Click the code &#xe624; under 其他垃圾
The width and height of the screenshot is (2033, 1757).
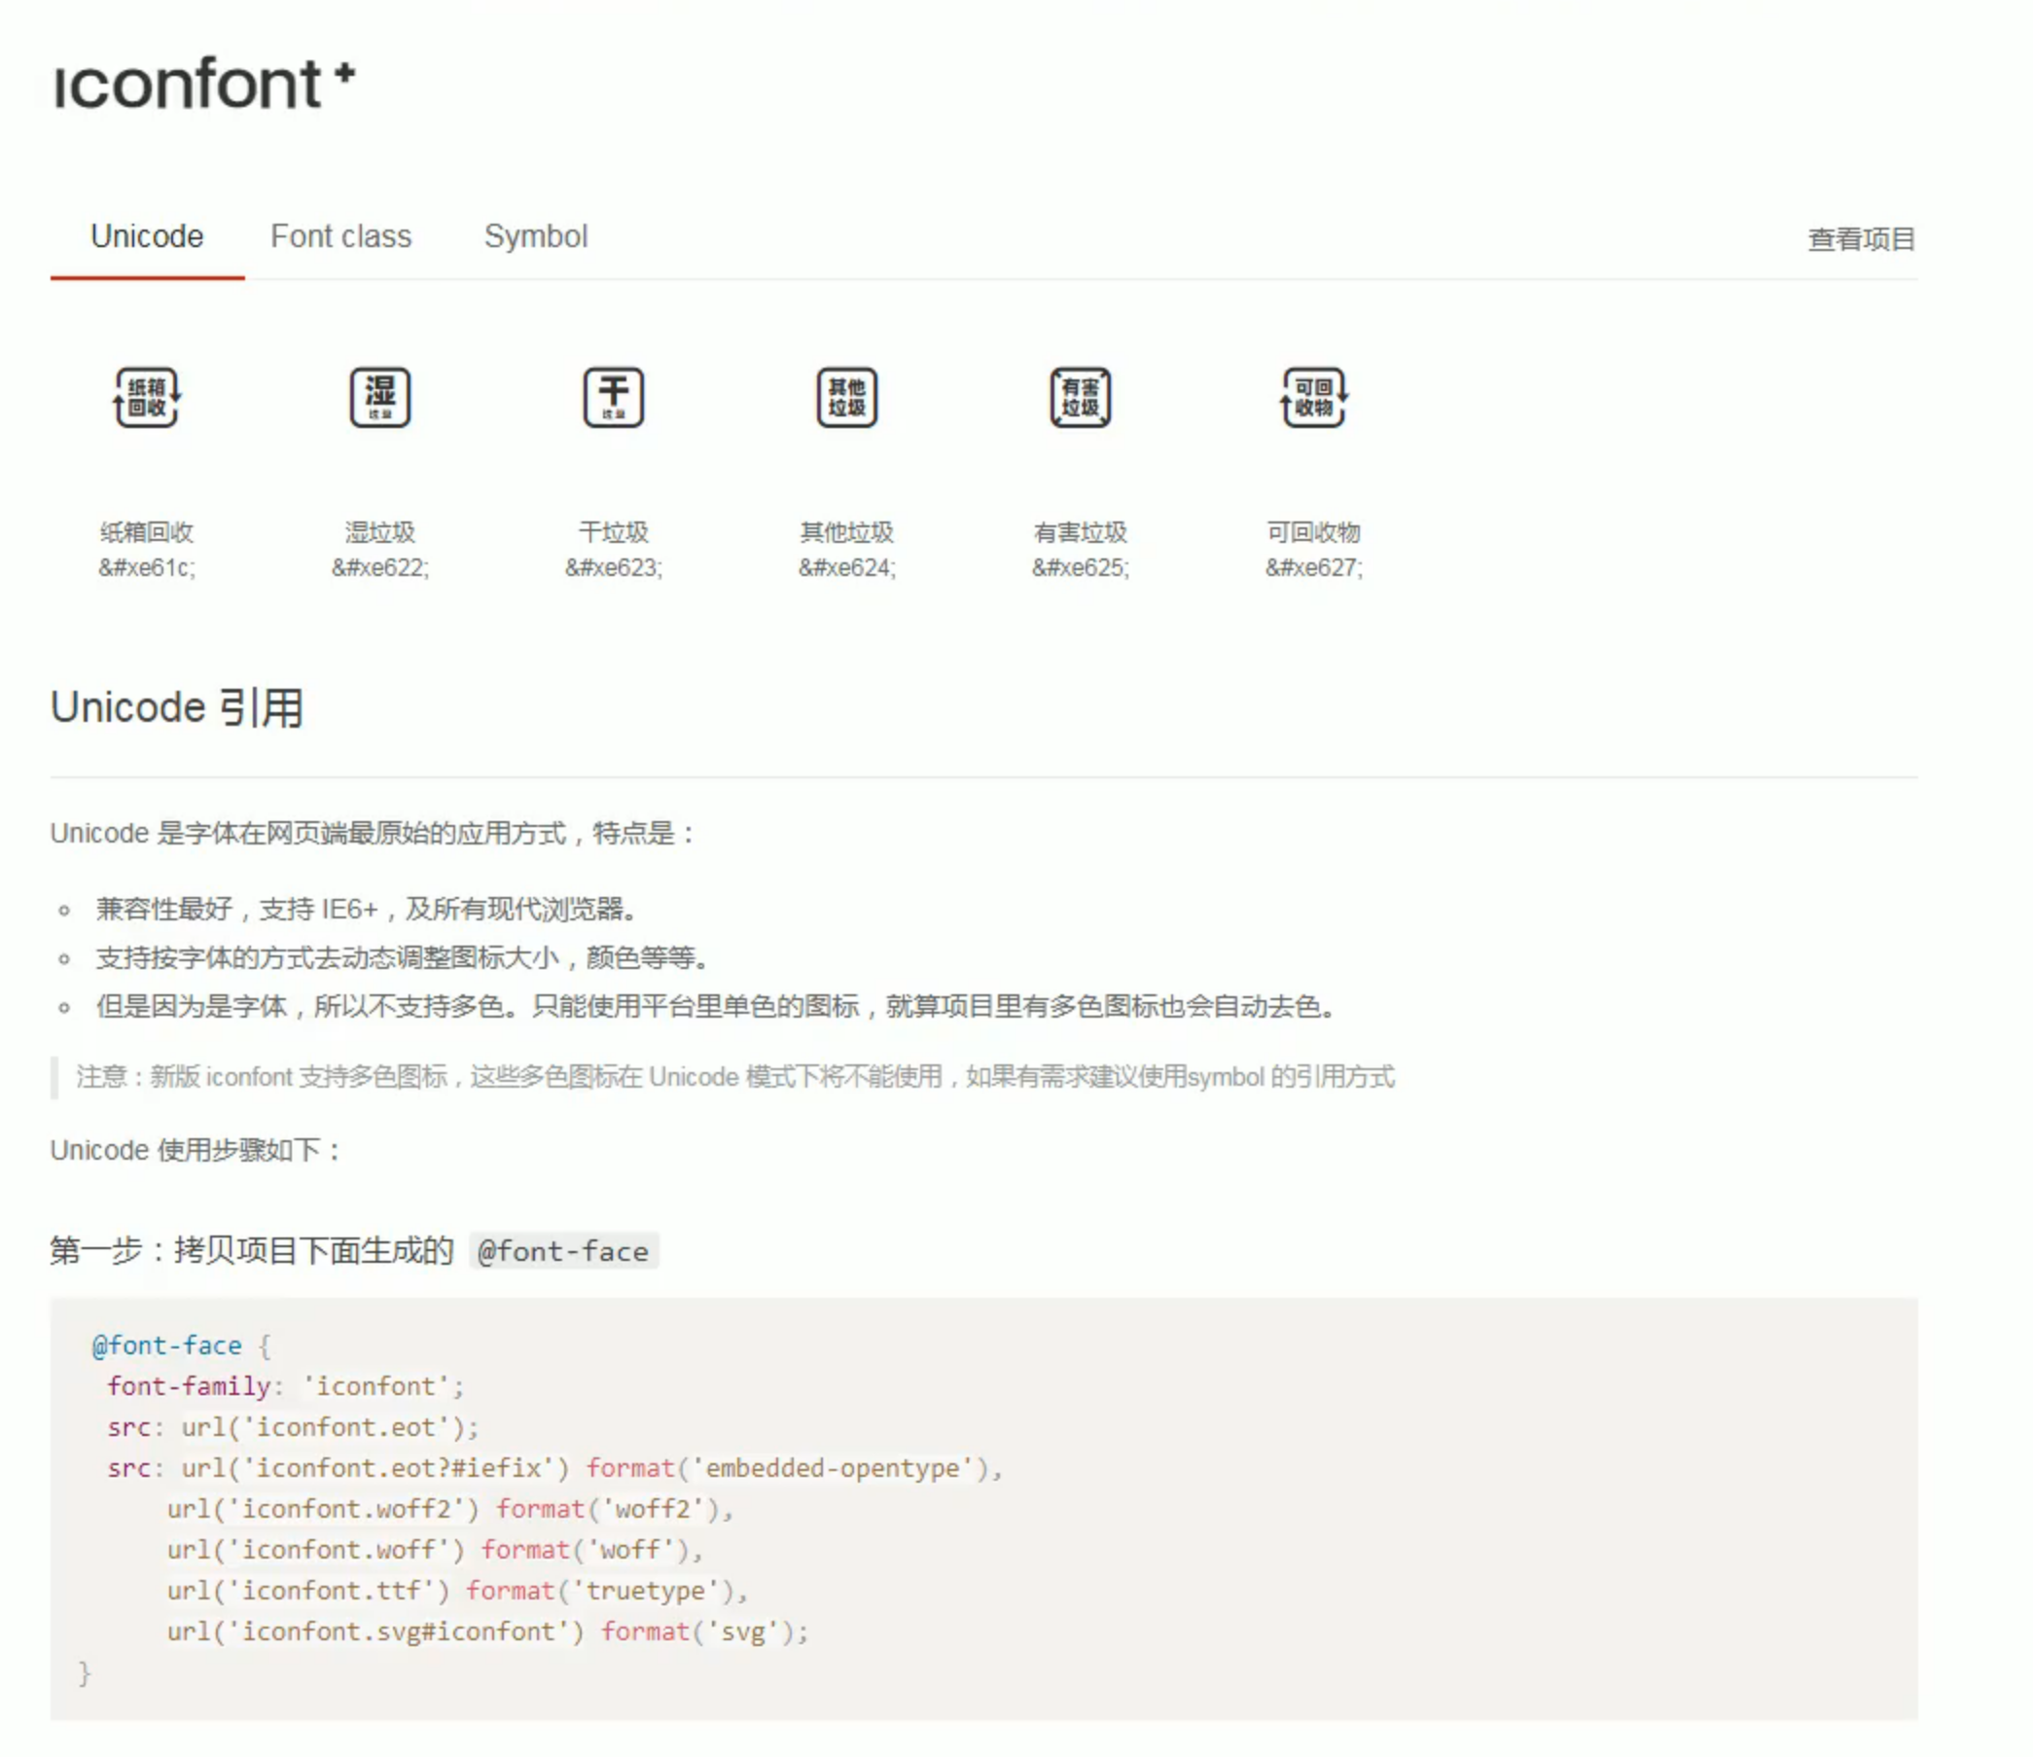pyautogui.click(x=846, y=567)
